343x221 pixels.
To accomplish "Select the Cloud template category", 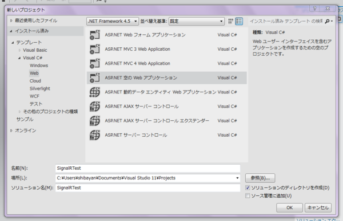I will (35, 81).
